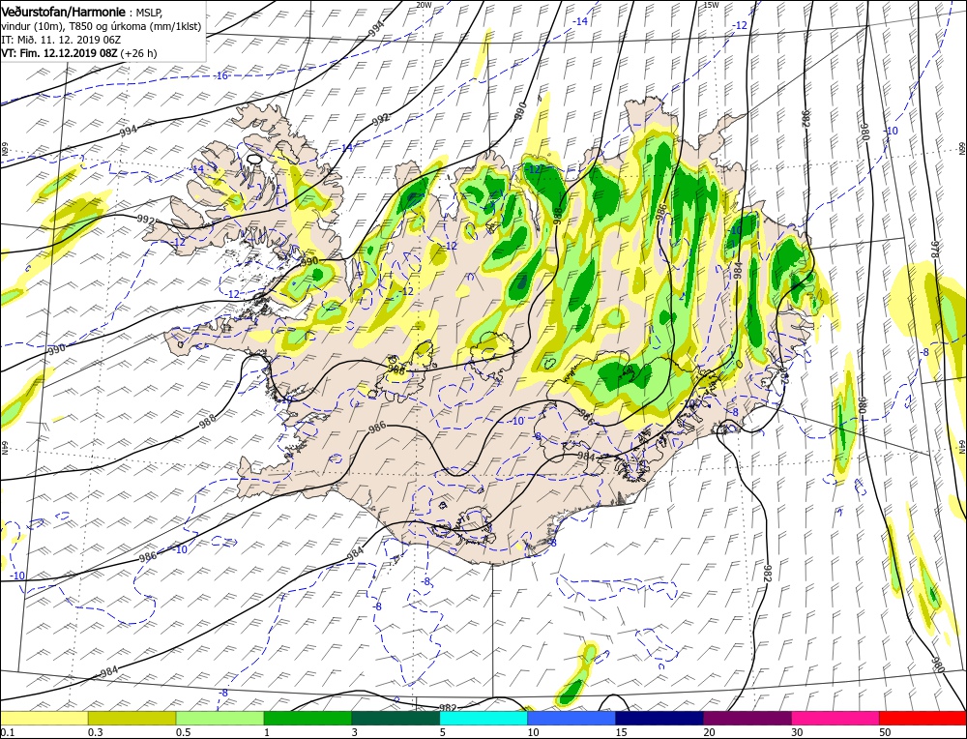Choose the navy 15 mm legend swatch

coord(659,718)
